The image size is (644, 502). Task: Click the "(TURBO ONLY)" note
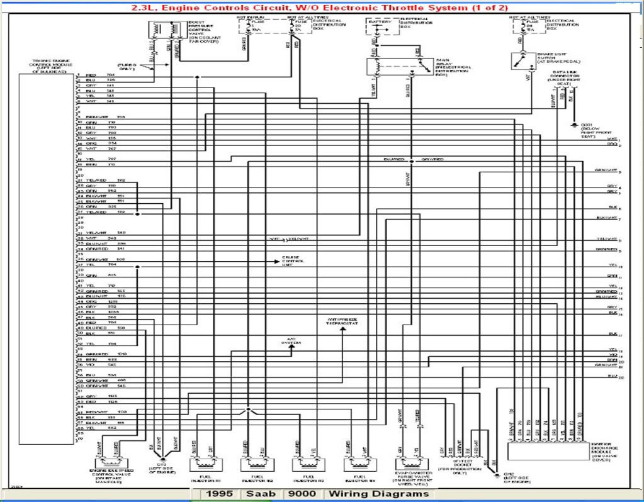[127, 67]
